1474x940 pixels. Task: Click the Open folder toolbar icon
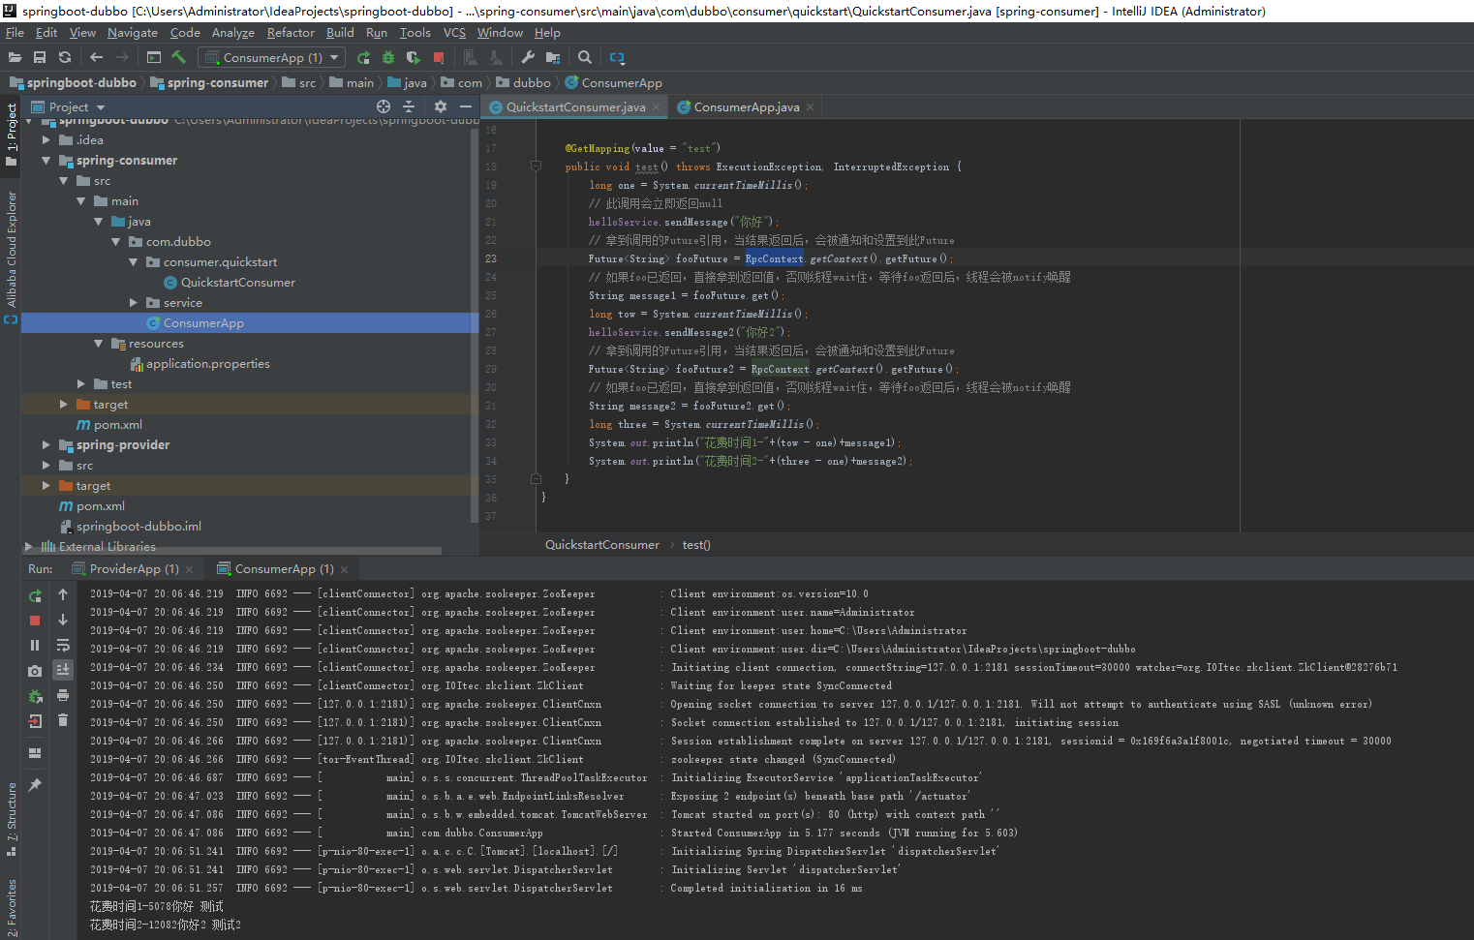[x=15, y=58]
